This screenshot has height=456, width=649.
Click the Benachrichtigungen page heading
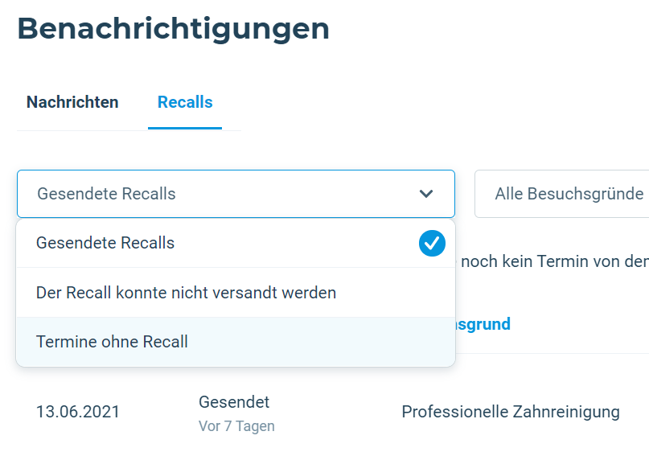pos(174,29)
